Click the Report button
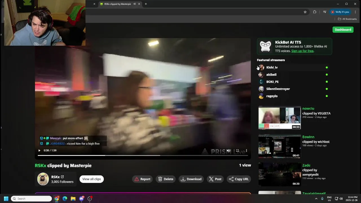The image size is (361, 203). click(x=142, y=179)
